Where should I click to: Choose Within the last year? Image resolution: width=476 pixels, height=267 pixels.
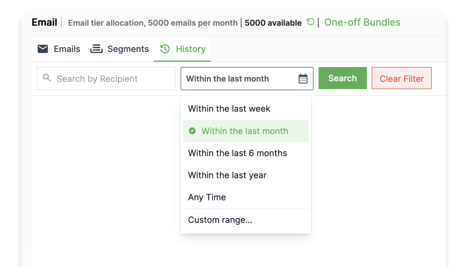point(246,175)
